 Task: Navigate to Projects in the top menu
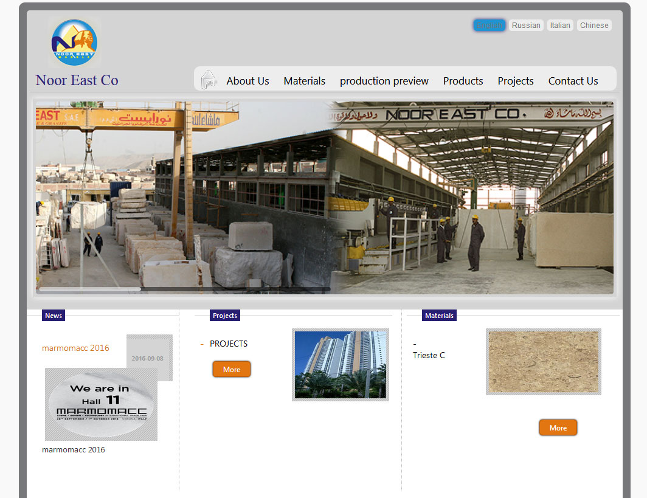516,81
